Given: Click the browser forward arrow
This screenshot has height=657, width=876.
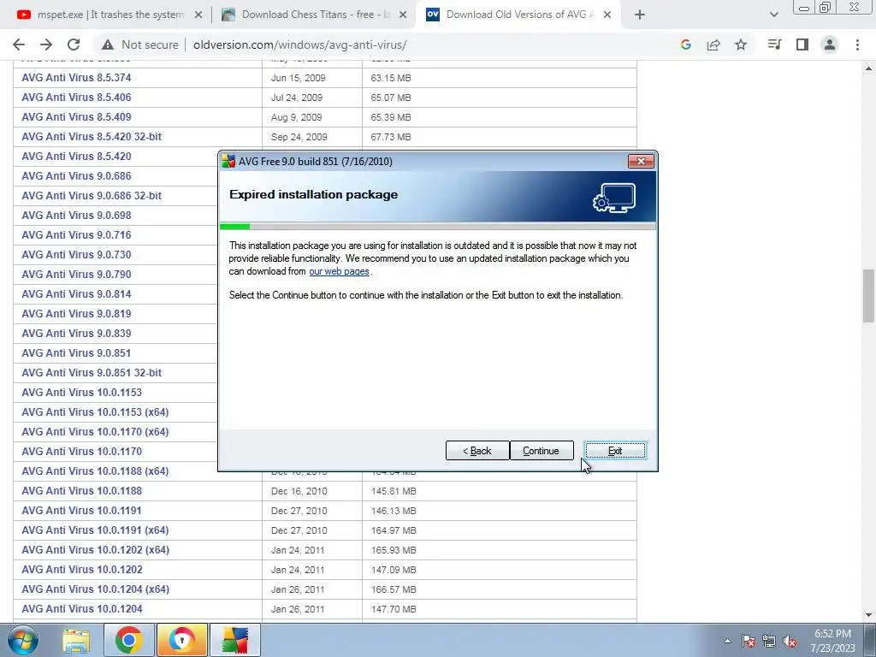Looking at the screenshot, I should tap(46, 44).
